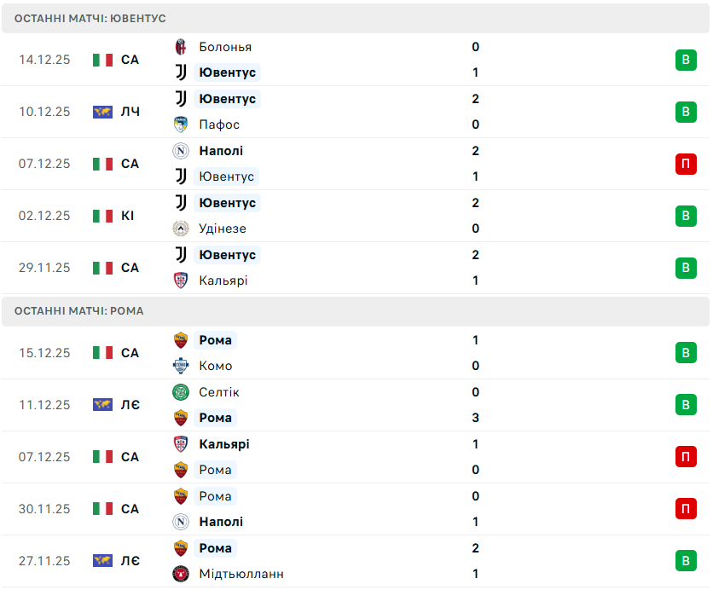713x590 pixels.
Task: Click the Cagliari crest in 29.11.25 match
Action: pyautogui.click(x=181, y=281)
